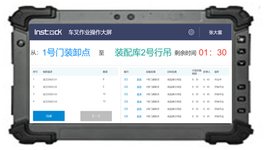Click source location 1号门装卸点 heading
Image resolution: width=270 pixels, height=150 pixels.
(66, 53)
